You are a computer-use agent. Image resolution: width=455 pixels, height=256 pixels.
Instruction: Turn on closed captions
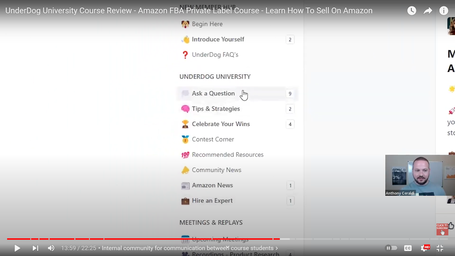click(408, 248)
